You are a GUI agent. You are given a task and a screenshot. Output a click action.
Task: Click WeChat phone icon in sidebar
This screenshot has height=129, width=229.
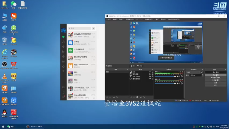63,92
